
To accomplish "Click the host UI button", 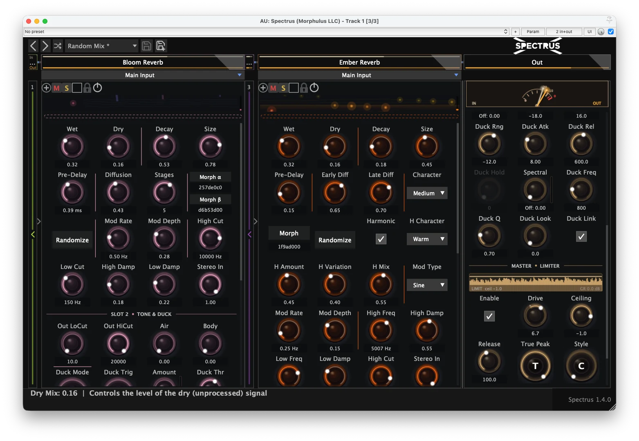I will point(590,31).
